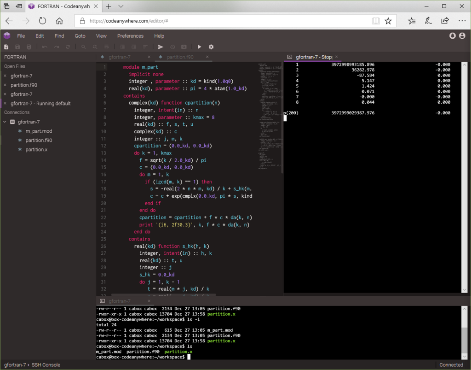Image resolution: width=471 pixels, height=370 pixels.
Task: Open the View menu
Action: pos(101,36)
